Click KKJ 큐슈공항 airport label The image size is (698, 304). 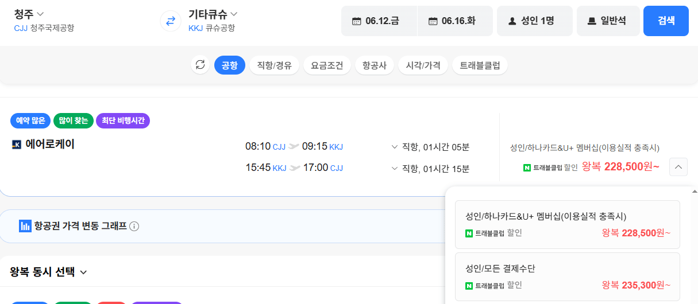coord(211,28)
